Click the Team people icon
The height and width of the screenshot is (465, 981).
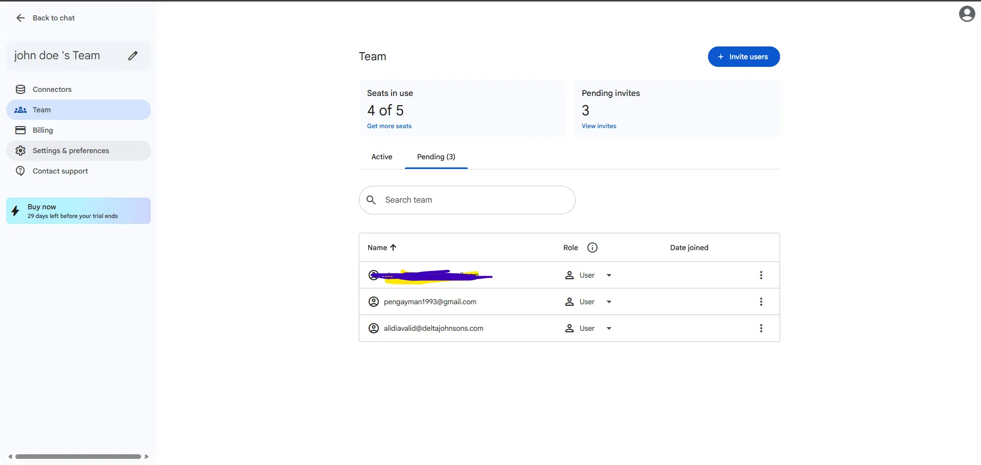click(20, 110)
